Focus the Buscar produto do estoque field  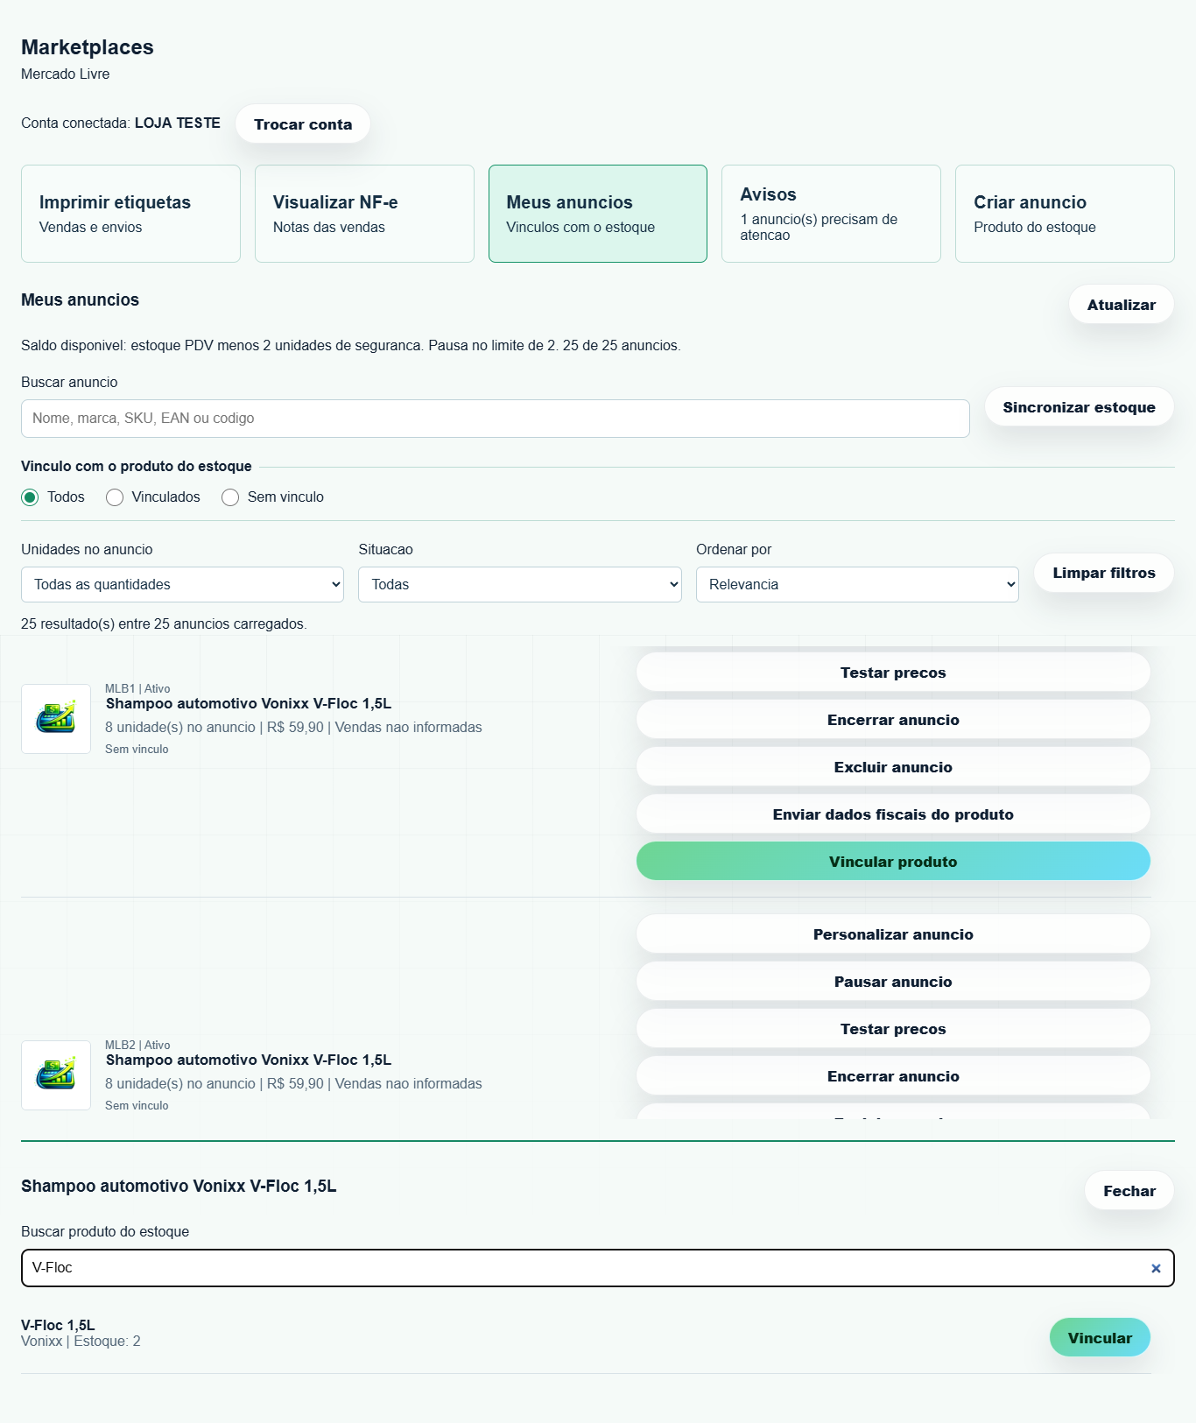click(598, 1268)
